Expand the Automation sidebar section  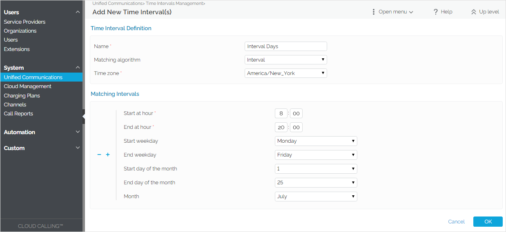coord(78,132)
